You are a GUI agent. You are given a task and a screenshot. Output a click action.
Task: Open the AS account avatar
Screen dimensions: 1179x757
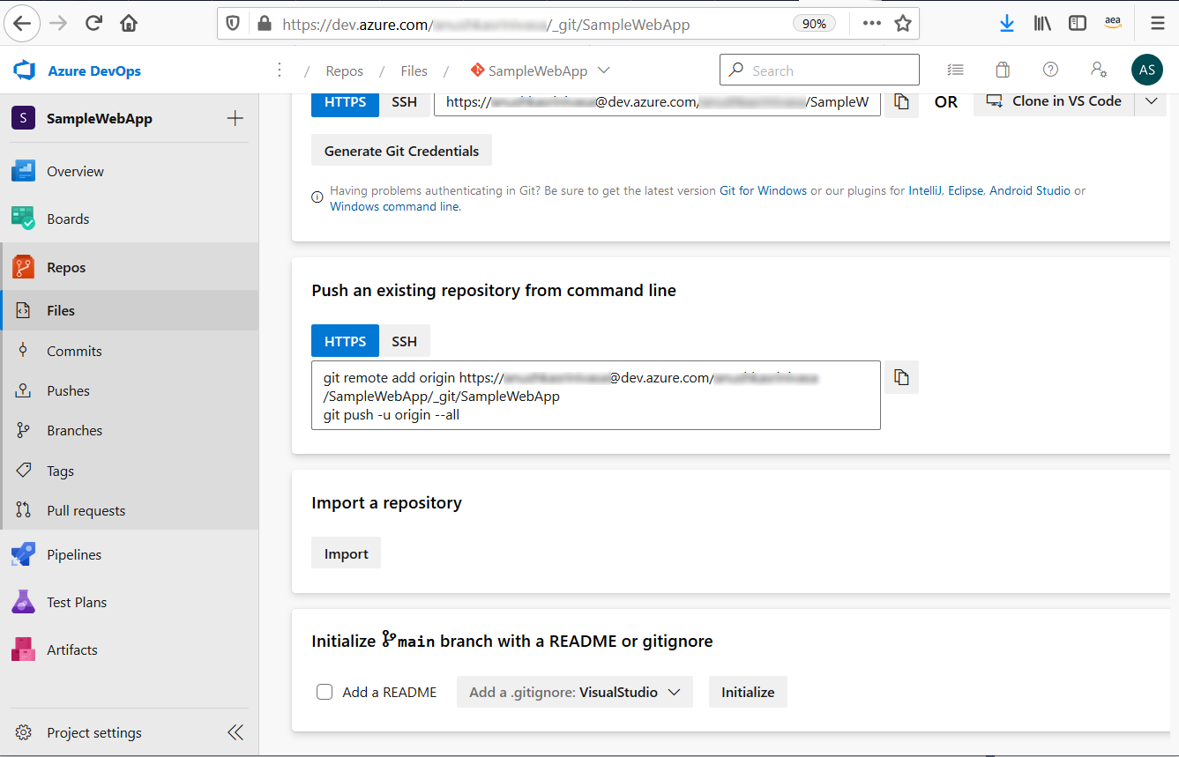point(1147,71)
